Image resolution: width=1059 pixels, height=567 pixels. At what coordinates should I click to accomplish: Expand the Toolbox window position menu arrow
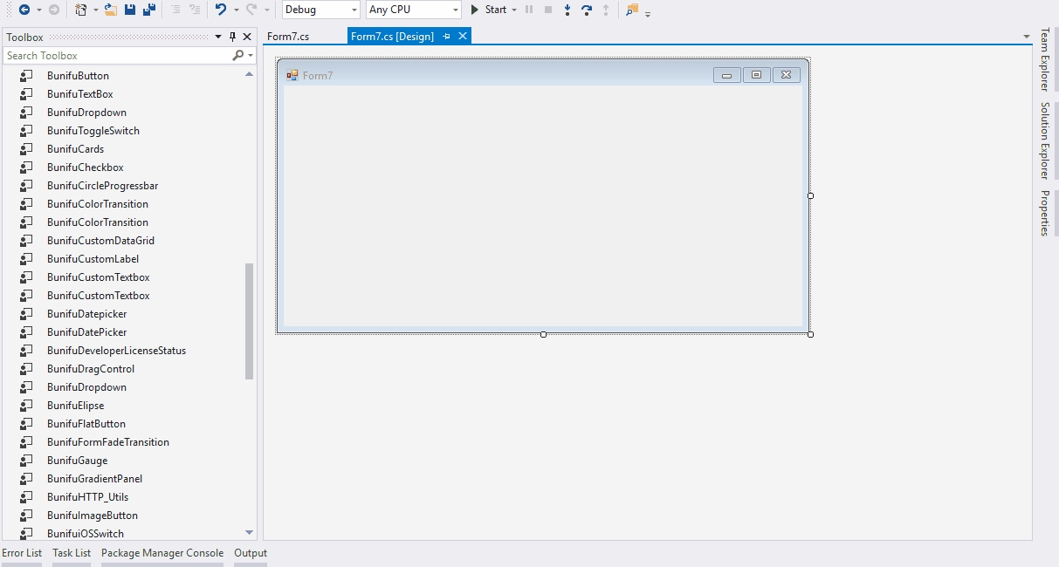click(218, 37)
